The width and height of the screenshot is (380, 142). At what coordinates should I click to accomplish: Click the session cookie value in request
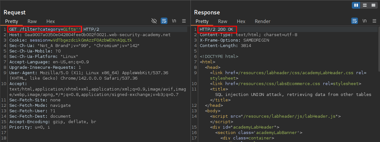point(91,40)
